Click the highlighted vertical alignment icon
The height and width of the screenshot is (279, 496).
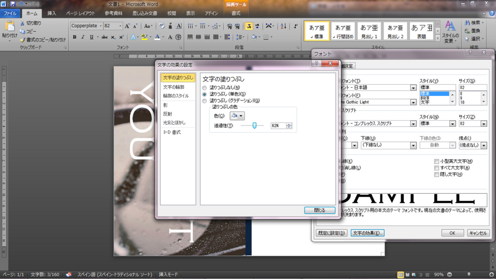pyautogui.click(x=249, y=26)
